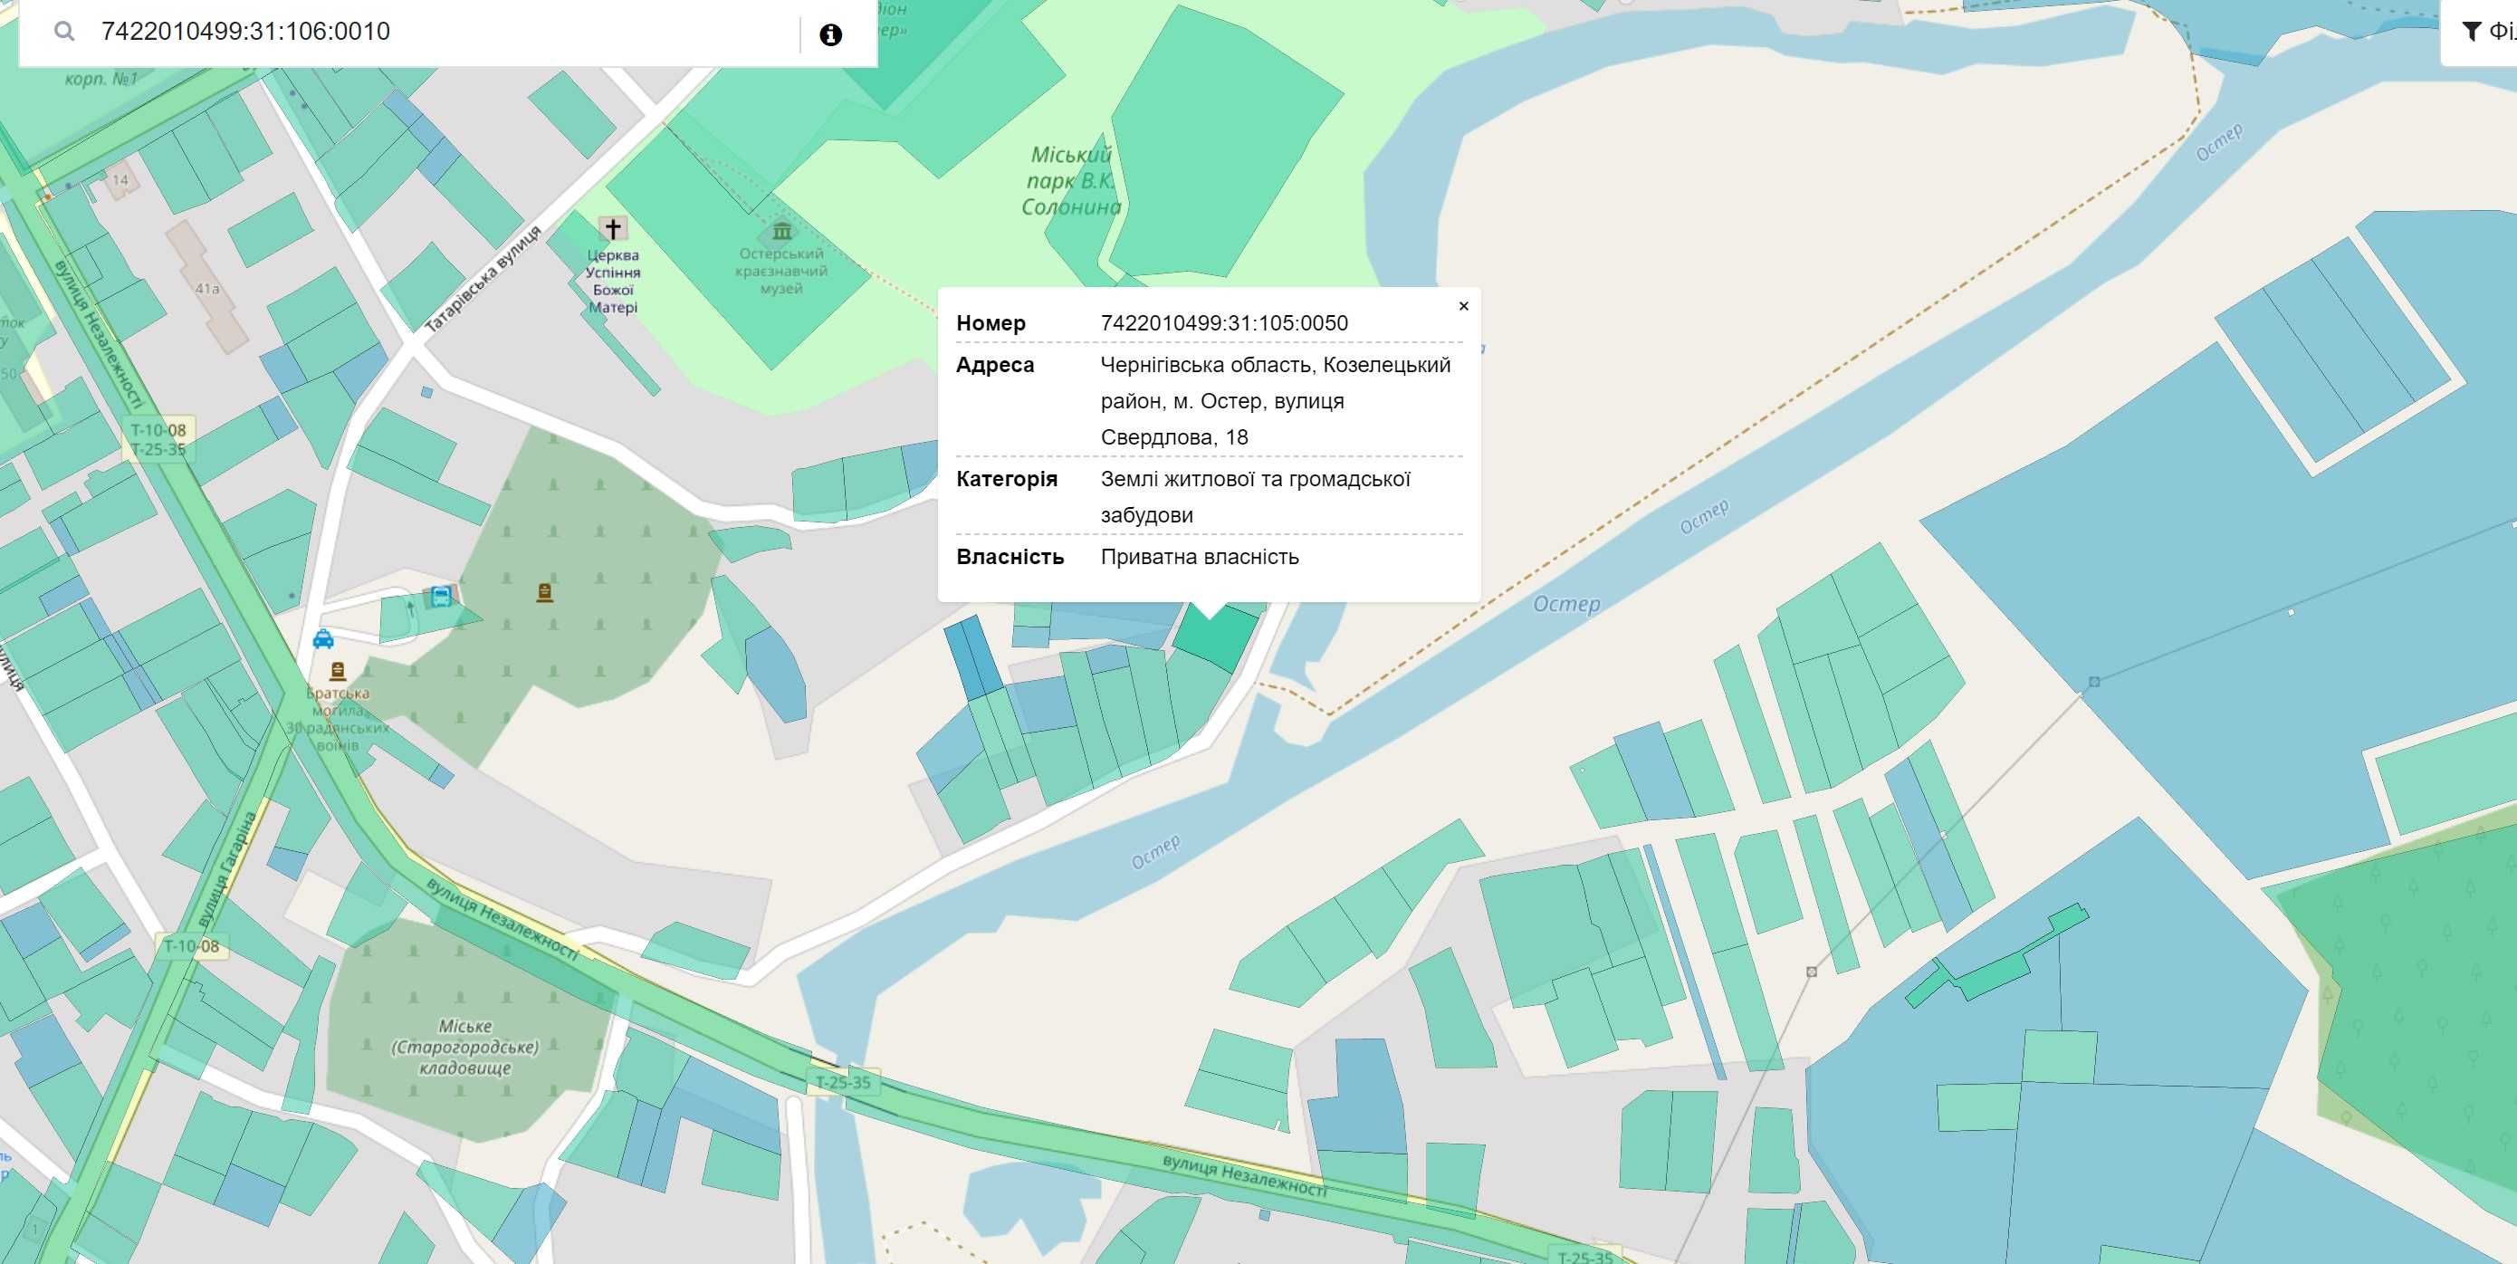Click the Міське (Старогородське) кладовище label
This screenshot has height=1264, width=2517.
[464, 1046]
